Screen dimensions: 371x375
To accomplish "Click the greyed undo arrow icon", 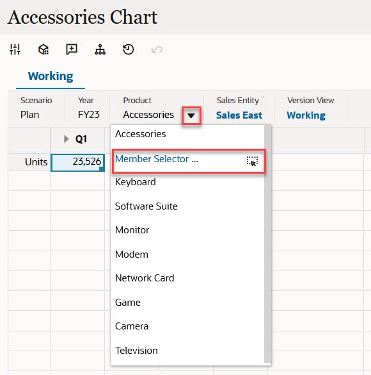I will pyautogui.click(x=157, y=50).
